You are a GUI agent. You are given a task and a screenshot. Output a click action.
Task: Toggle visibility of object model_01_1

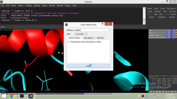click(x=157, y=35)
